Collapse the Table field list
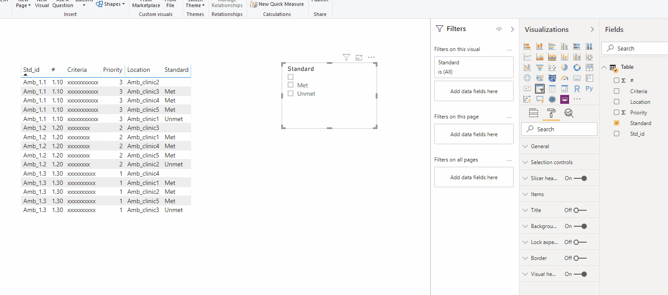The width and height of the screenshot is (668, 295). [x=604, y=67]
